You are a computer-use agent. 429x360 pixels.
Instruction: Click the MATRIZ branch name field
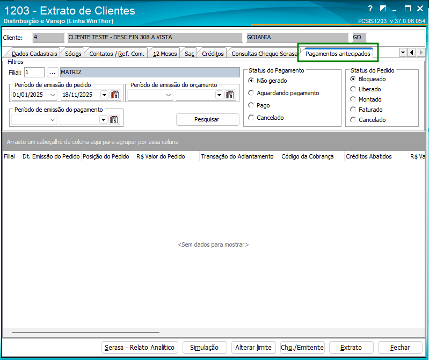[150, 73]
